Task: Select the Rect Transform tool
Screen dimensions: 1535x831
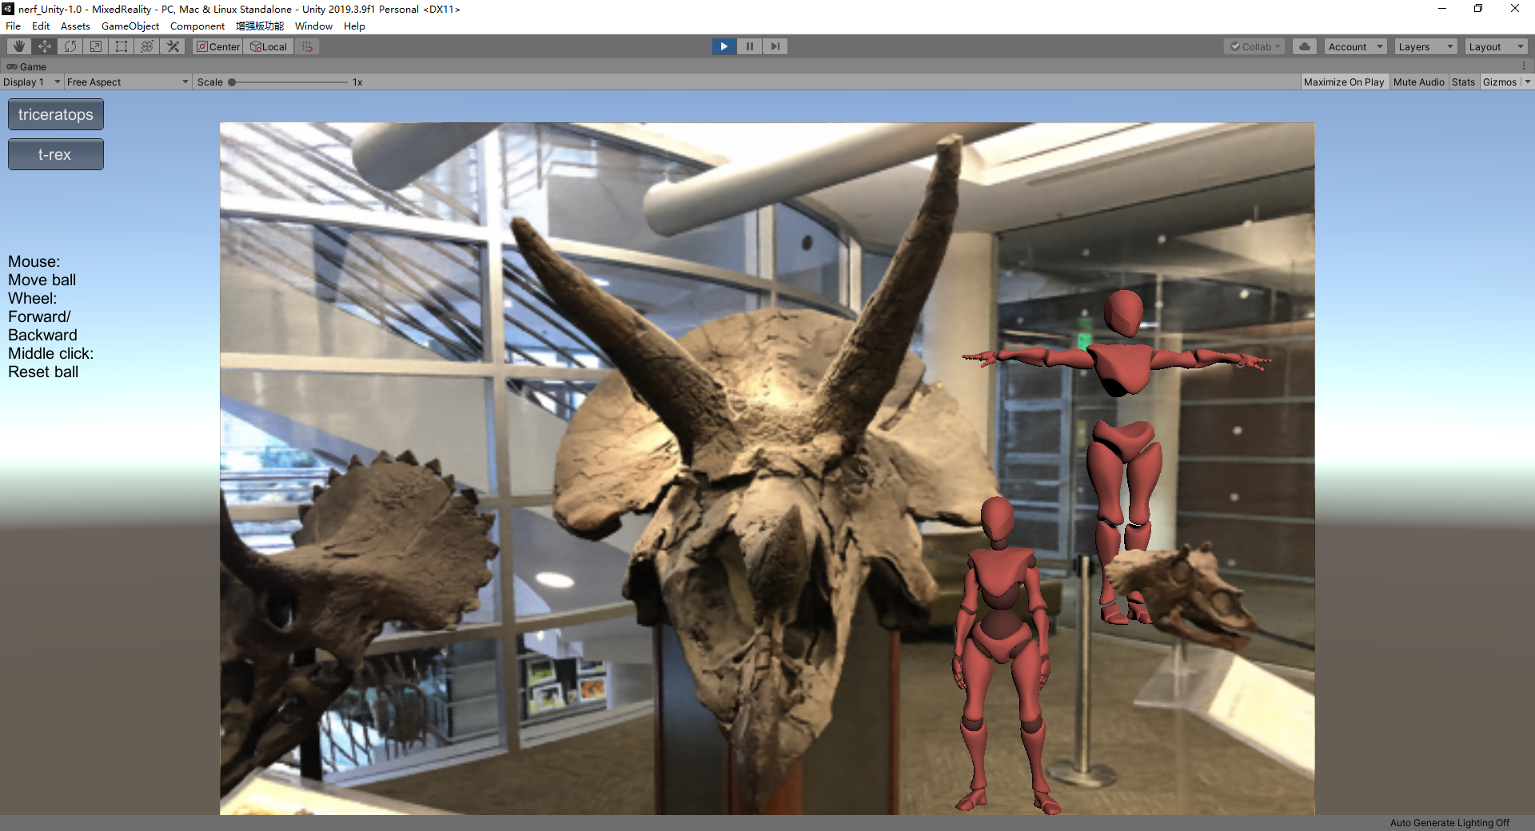Action: tap(121, 46)
